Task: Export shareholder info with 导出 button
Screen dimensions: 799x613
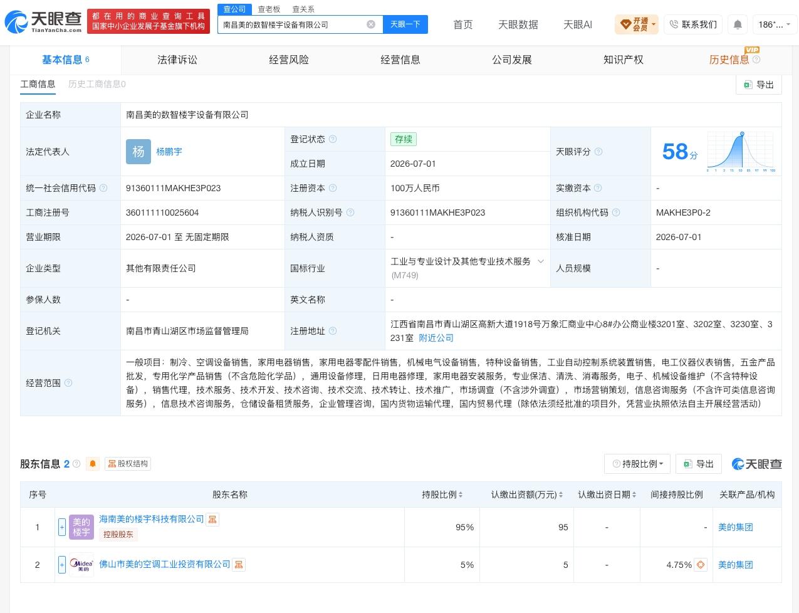Action: [699, 464]
